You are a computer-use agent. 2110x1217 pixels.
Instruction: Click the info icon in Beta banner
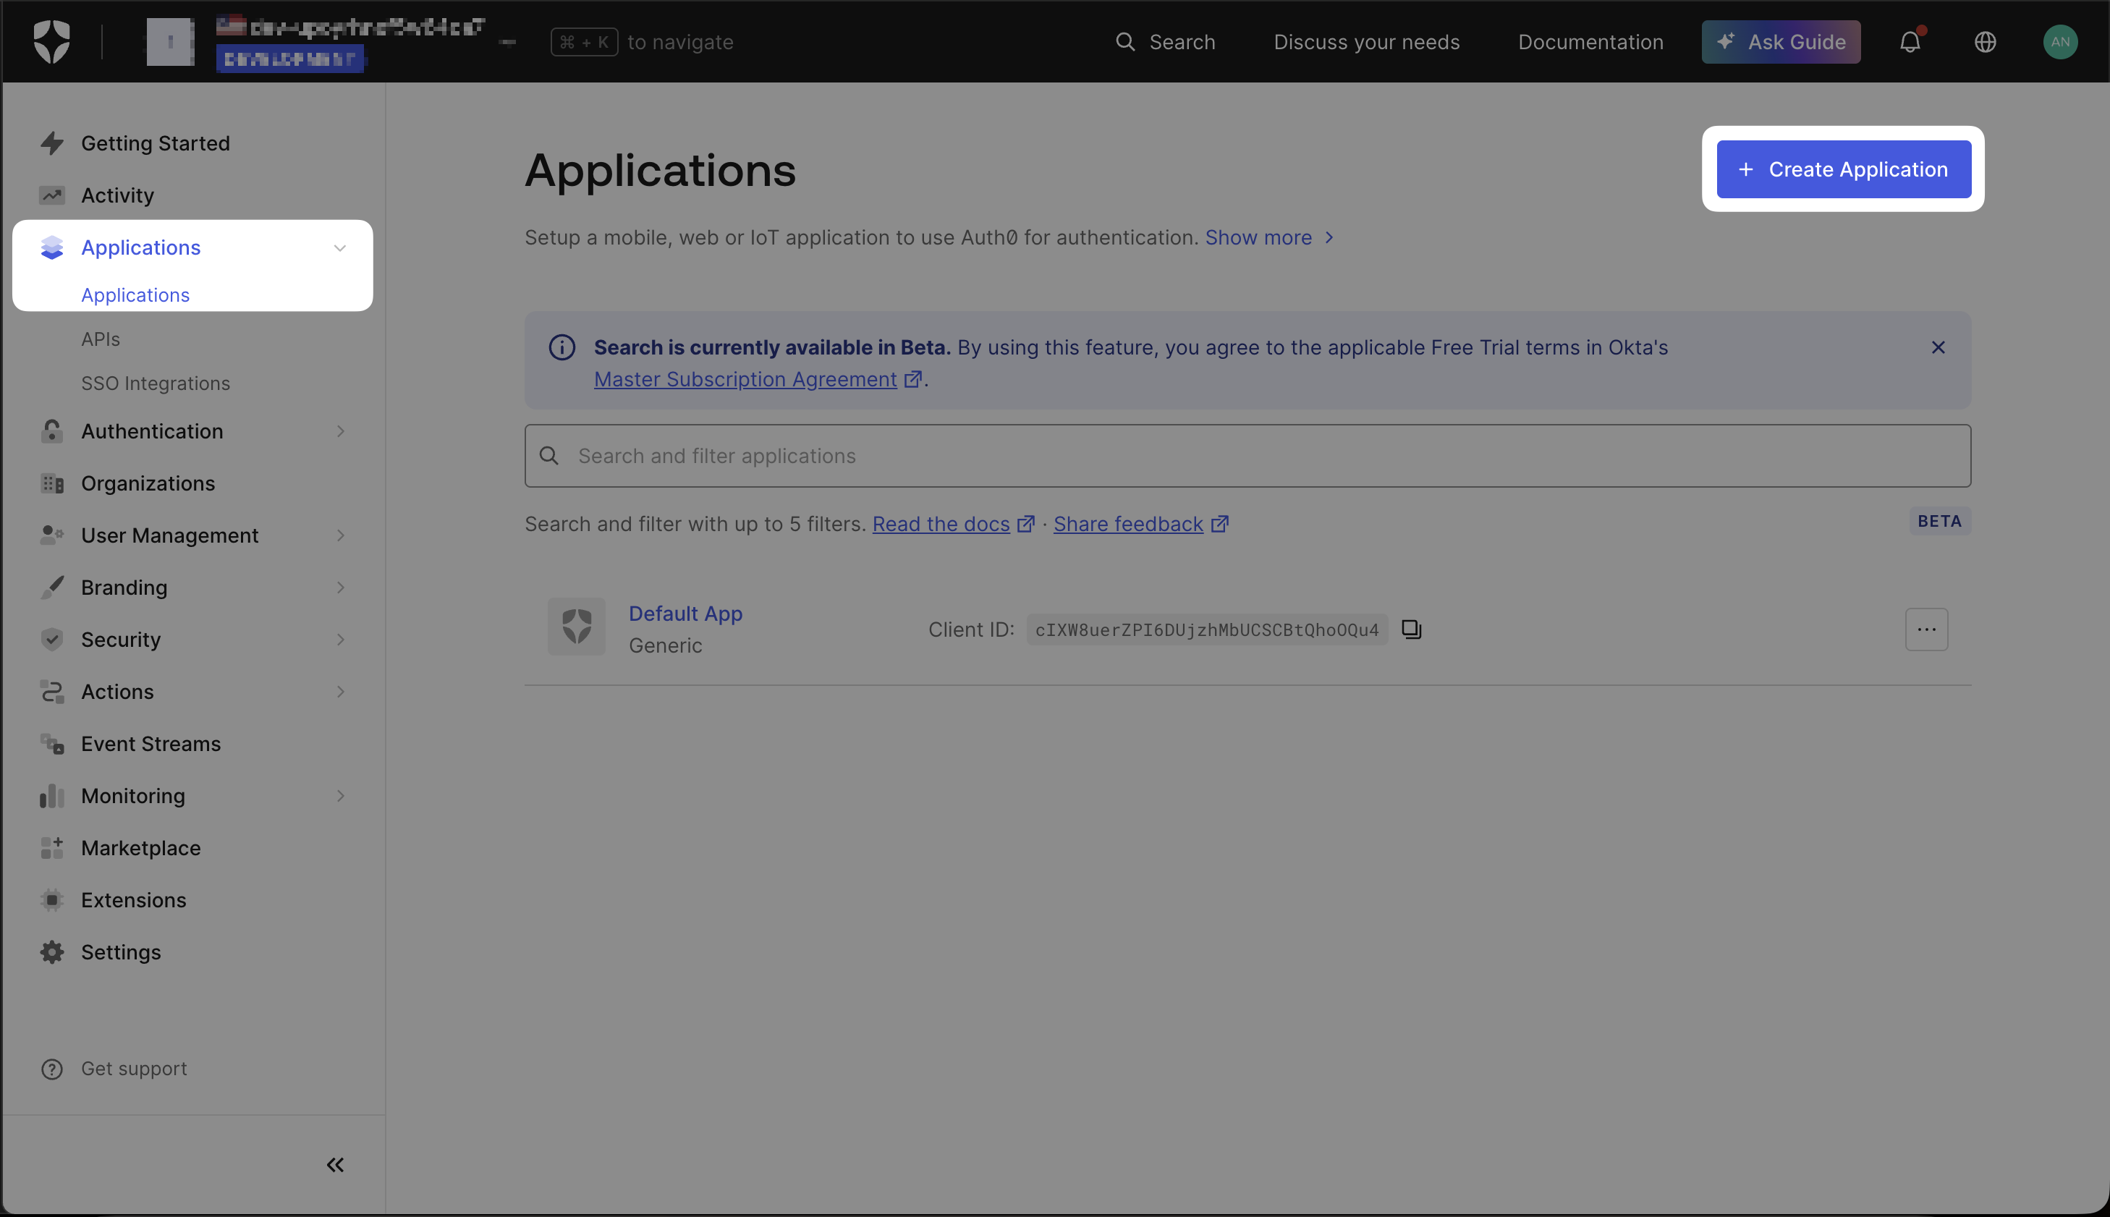click(562, 347)
